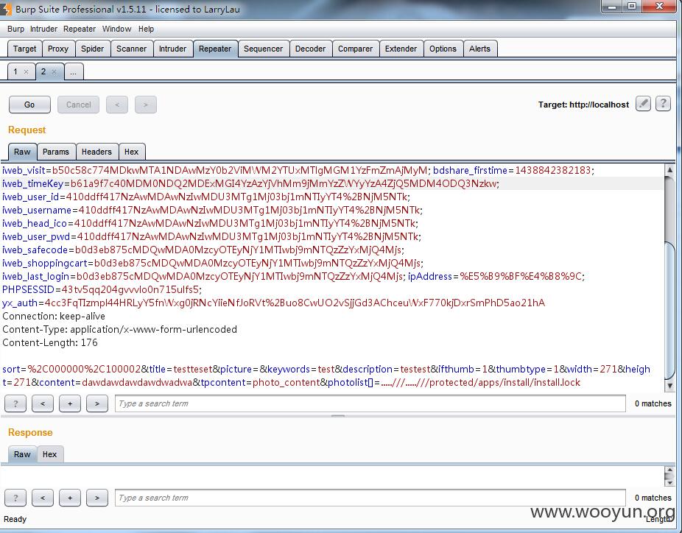Image resolution: width=682 pixels, height=533 pixels.
Task: Switch to the Proxy tab
Action: click(58, 49)
